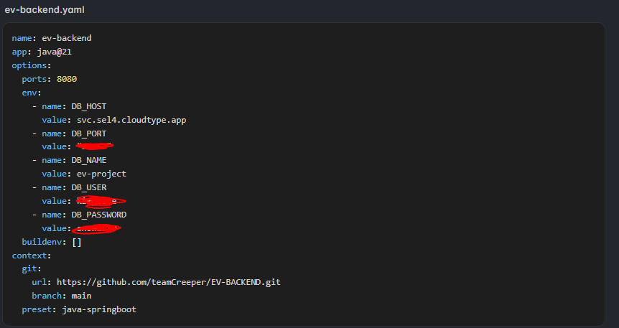Select the svc.sel4.cloudtype.app host value
The image size is (619, 328).
131,120
